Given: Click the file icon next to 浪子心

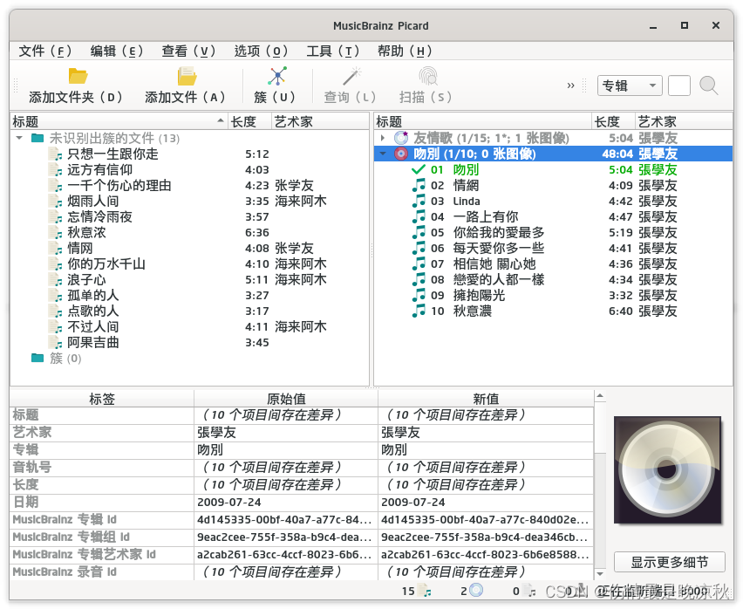Looking at the screenshot, I should pyautogui.click(x=56, y=279).
